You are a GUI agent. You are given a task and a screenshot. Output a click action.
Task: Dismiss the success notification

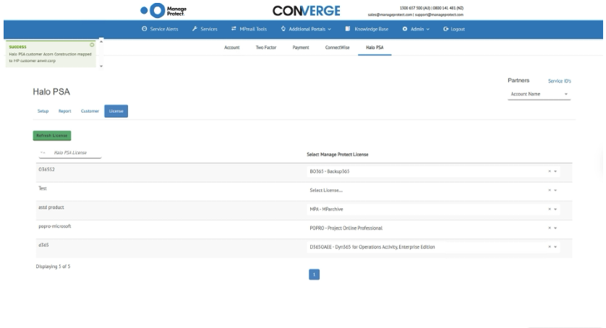click(92, 45)
